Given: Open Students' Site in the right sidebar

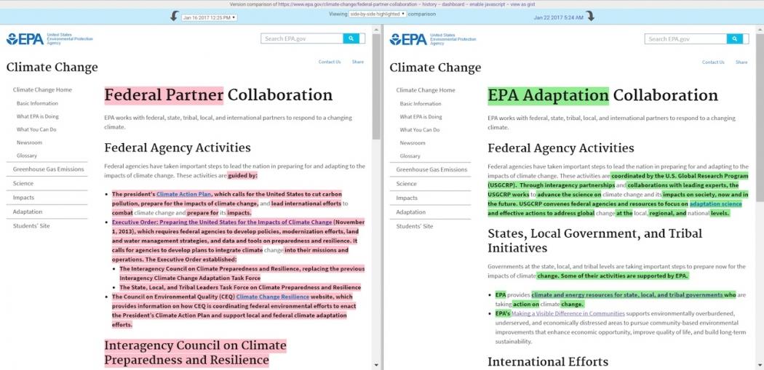Looking at the screenshot, I should (415, 226).
